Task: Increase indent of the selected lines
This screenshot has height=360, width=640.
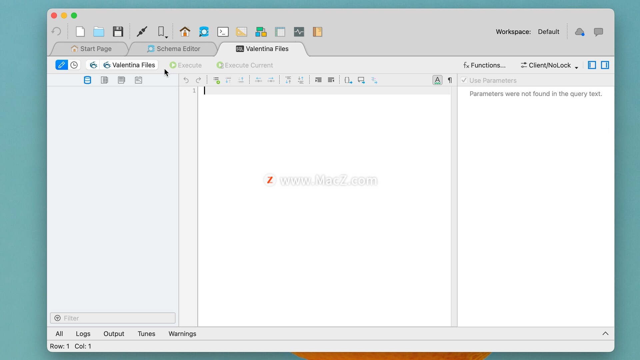Action: (x=318, y=80)
